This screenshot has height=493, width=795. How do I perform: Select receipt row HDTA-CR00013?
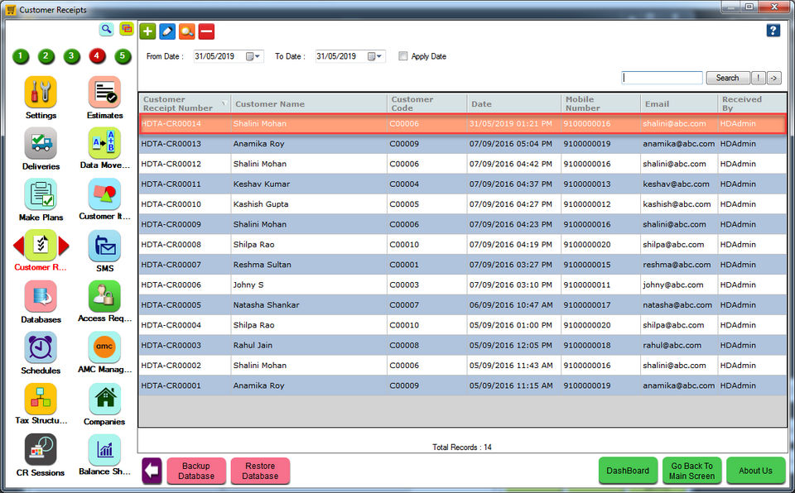[x=462, y=144]
